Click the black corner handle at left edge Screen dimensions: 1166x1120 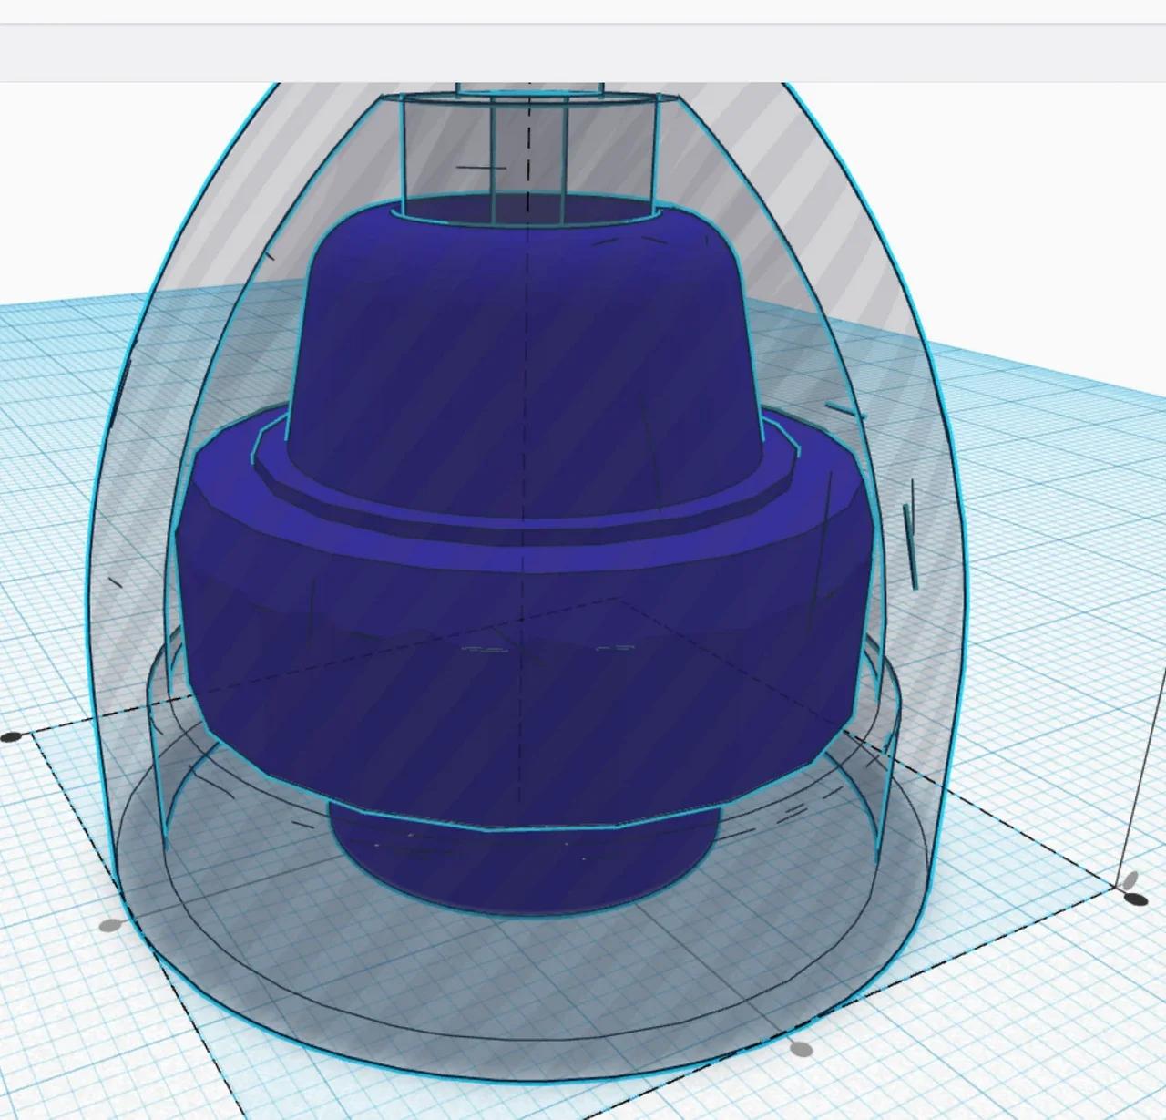(11, 736)
